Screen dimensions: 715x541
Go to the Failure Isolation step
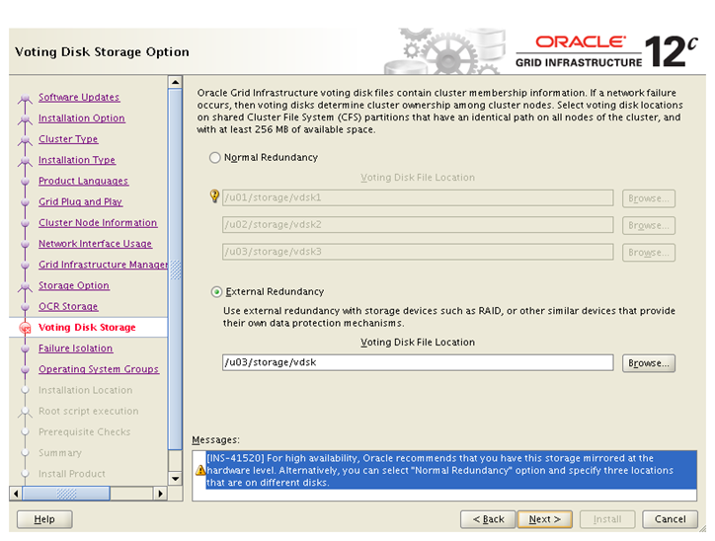click(x=75, y=348)
